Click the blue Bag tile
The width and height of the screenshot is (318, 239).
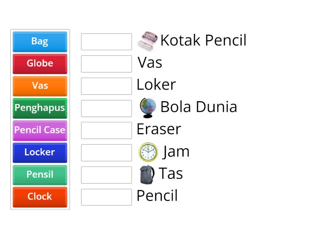(x=40, y=41)
